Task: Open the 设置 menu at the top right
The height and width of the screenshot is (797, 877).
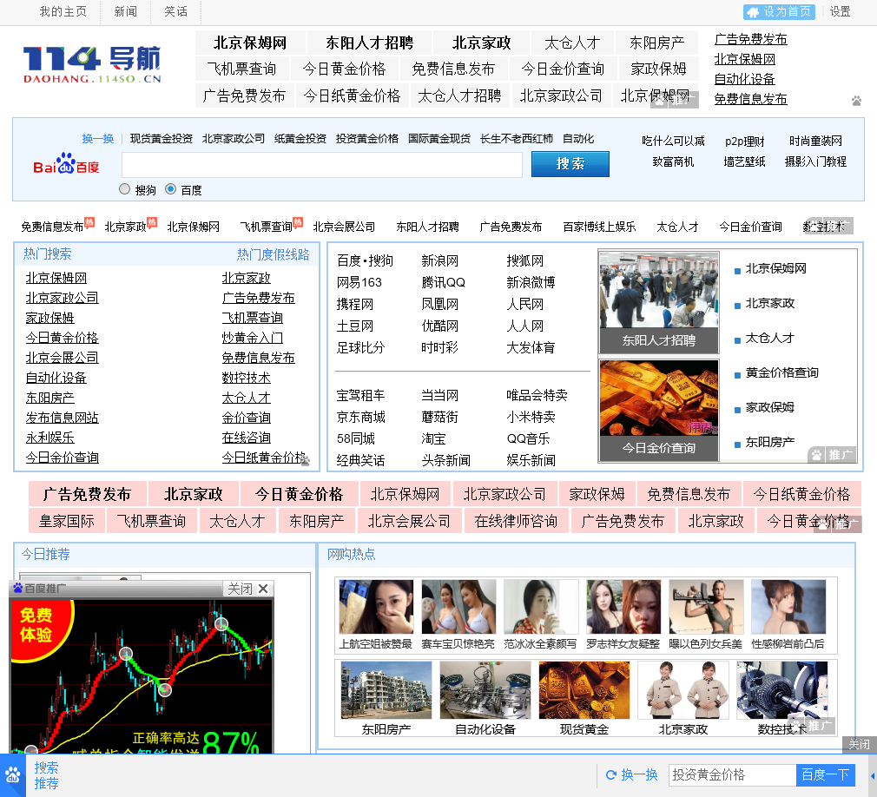Action: coord(840,12)
